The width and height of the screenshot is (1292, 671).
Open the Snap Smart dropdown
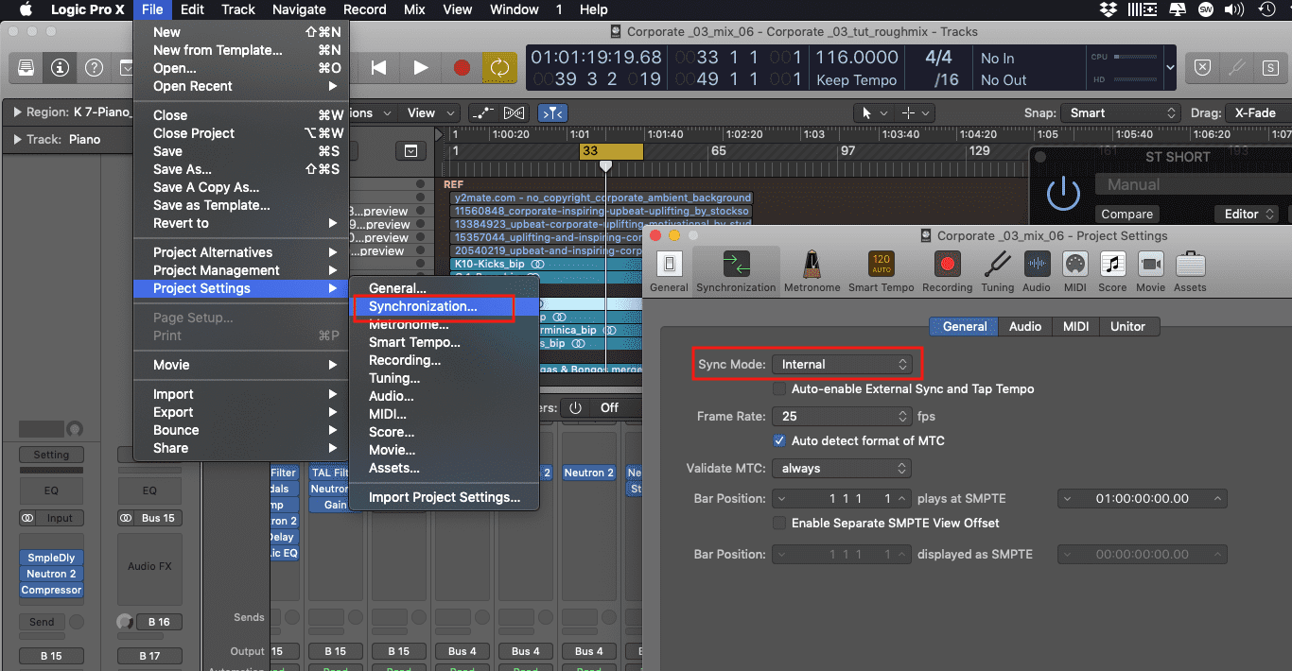pyautogui.click(x=1121, y=112)
